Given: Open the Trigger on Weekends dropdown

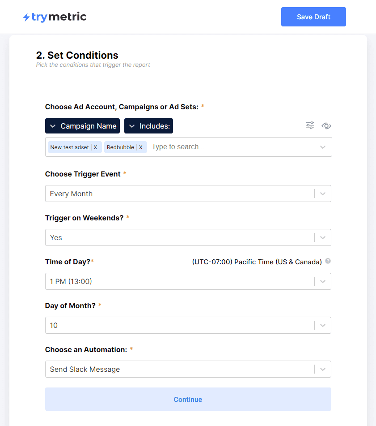Looking at the screenshot, I should pyautogui.click(x=188, y=237).
